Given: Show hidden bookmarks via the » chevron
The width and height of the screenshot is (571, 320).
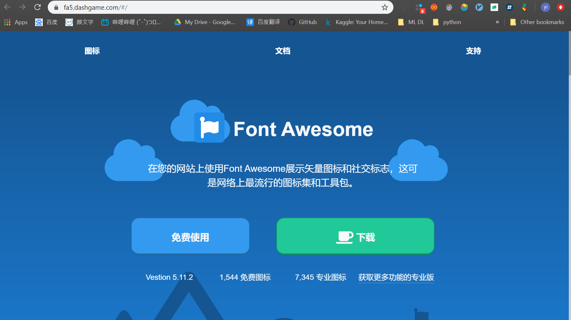Looking at the screenshot, I should pos(497,22).
